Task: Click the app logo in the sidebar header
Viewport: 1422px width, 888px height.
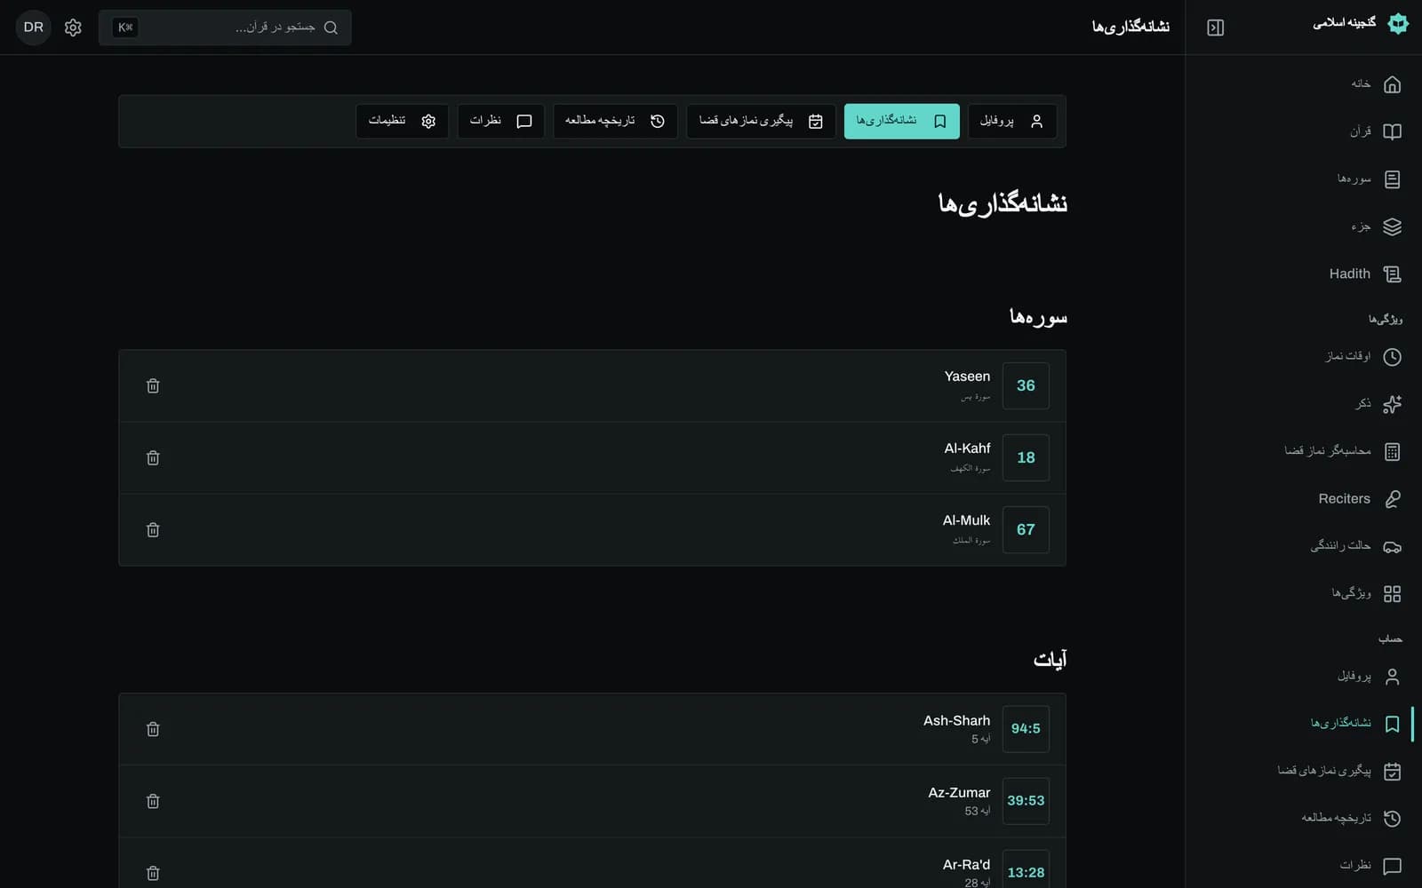Action: pyautogui.click(x=1398, y=24)
